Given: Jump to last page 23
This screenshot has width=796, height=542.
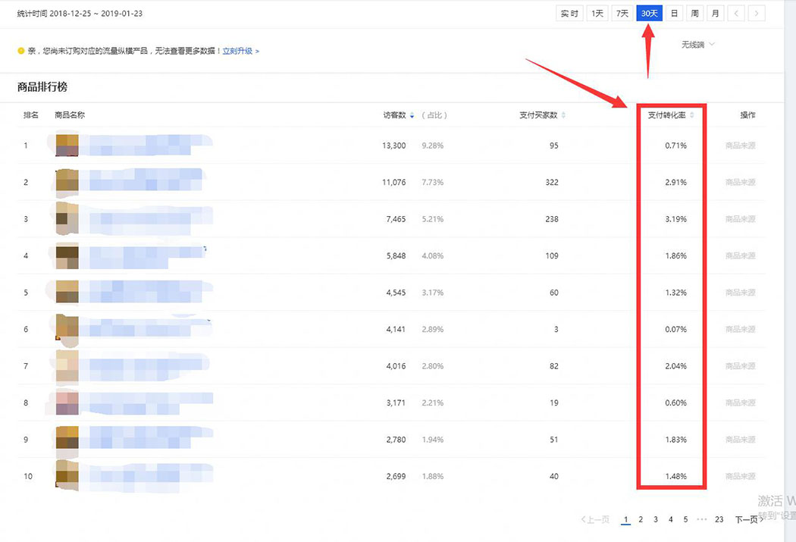Looking at the screenshot, I should point(719,519).
